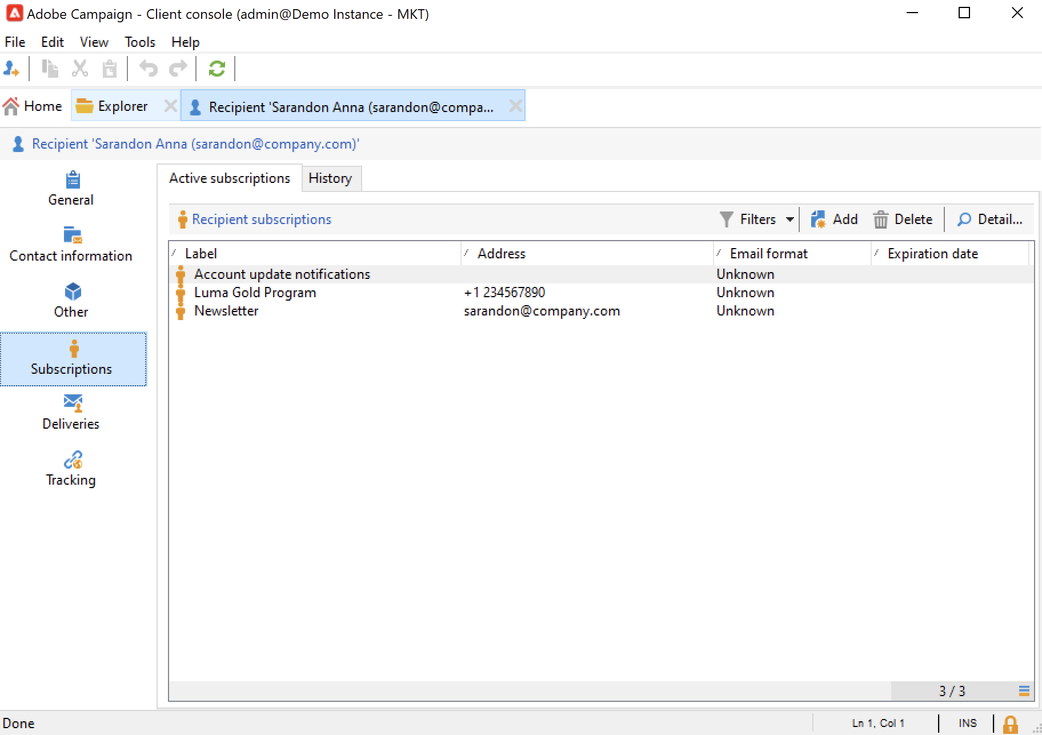Click the Recipient subscriptions link
This screenshot has height=735, width=1042.
262,219
